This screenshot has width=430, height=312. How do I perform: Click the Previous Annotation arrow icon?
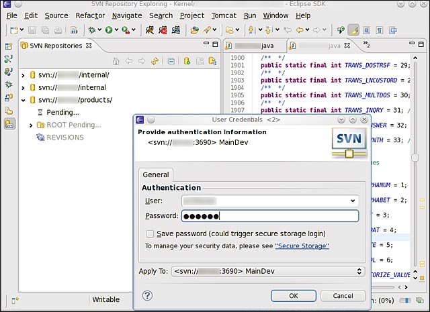[x=269, y=30]
